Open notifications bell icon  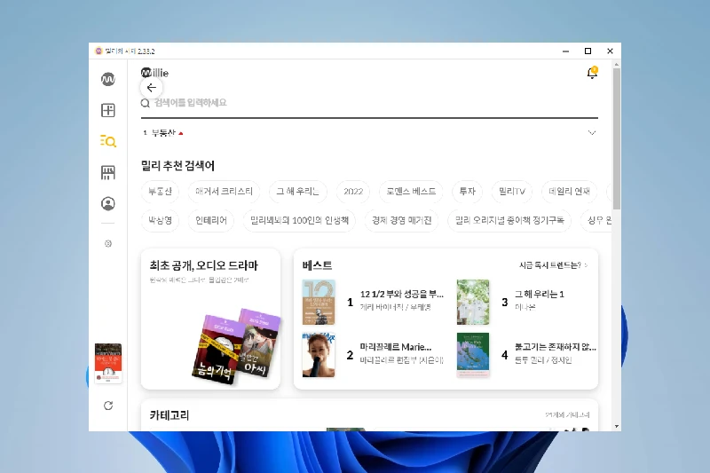(x=592, y=73)
